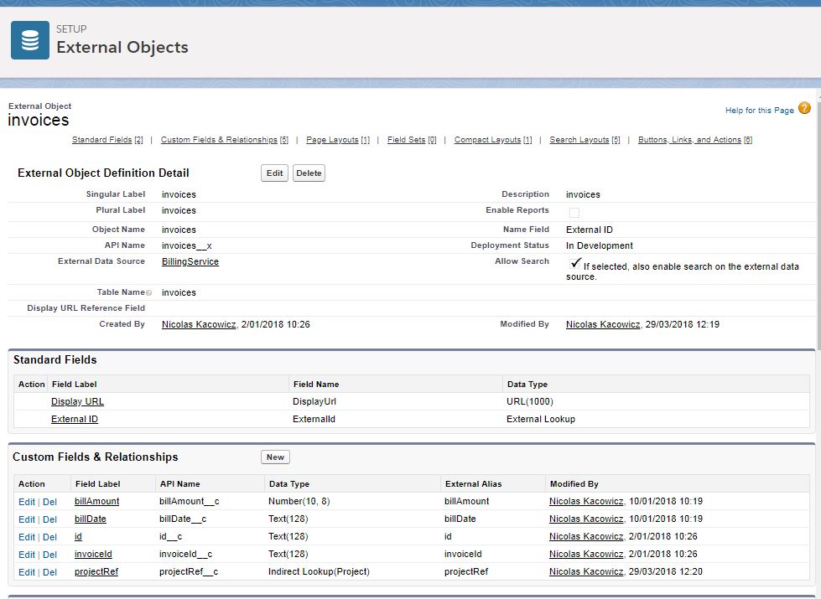Jump to Page Layouts section link
The height and width of the screenshot is (599, 821).
[x=332, y=140]
